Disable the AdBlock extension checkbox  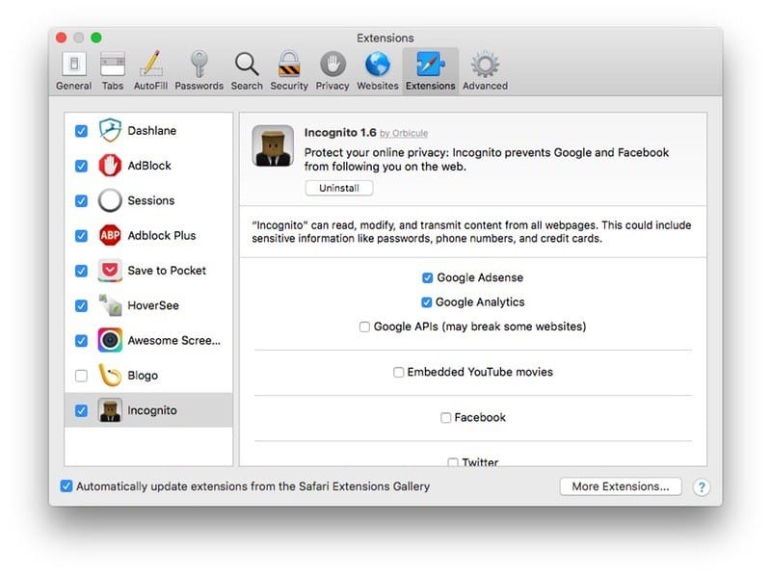pos(82,166)
